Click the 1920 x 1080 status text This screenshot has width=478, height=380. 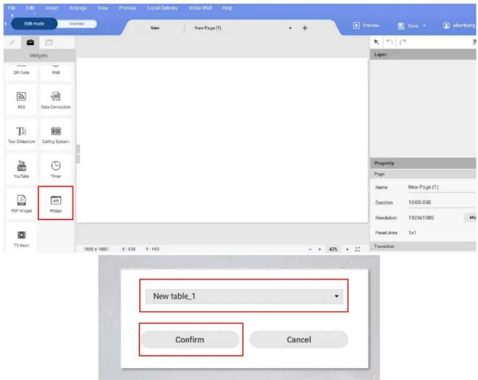click(96, 249)
